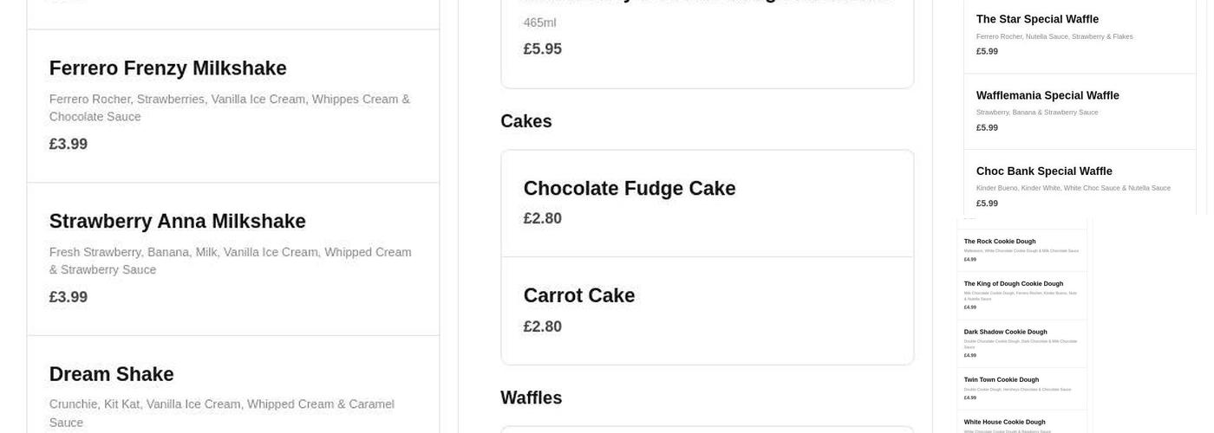Pick the Choc Bank Special Waffle
This screenshot has width=1214, height=433.
(x=1043, y=171)
